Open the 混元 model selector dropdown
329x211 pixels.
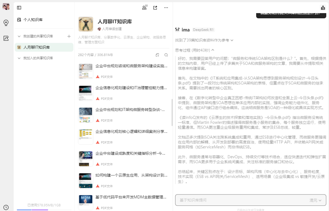point(316,200)
